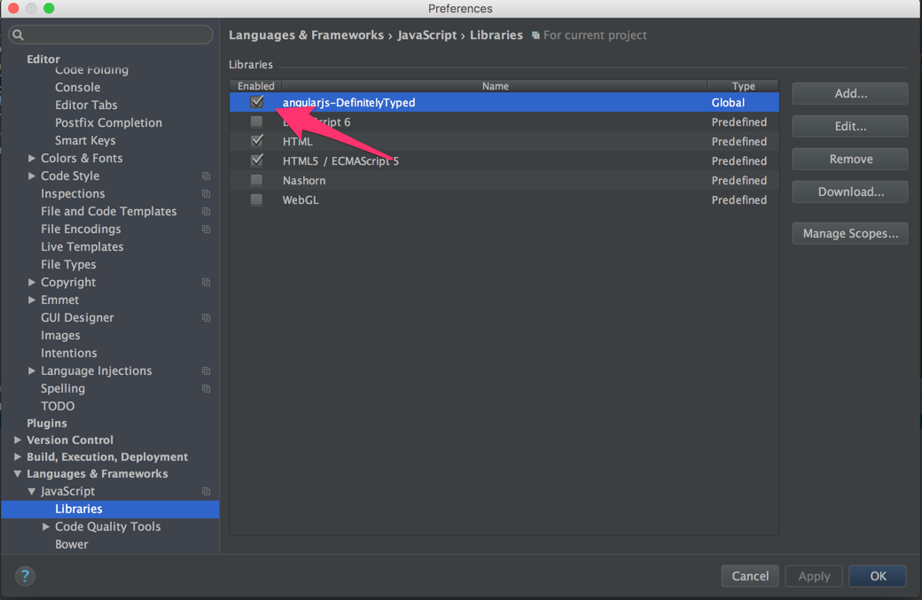Uncheck the HTML library checkbox
Screen dimensions: 922x600
click(256, 141)
